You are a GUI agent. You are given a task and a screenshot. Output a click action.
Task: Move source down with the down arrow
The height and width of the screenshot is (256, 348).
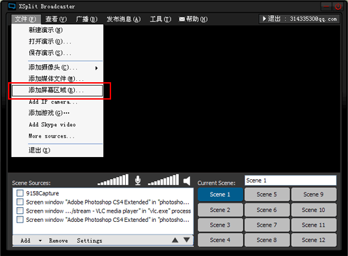[x=187, y=240]
